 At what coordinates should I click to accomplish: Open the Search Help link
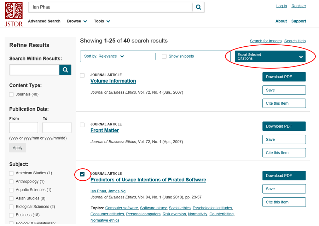coord(295,41)
